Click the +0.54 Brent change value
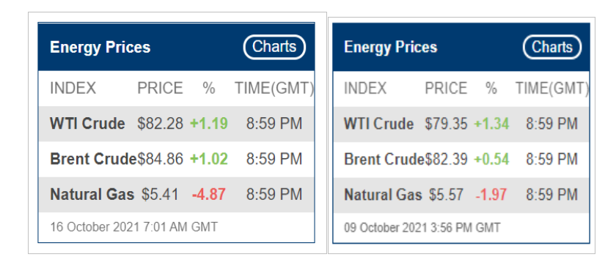 pos(491,160)
